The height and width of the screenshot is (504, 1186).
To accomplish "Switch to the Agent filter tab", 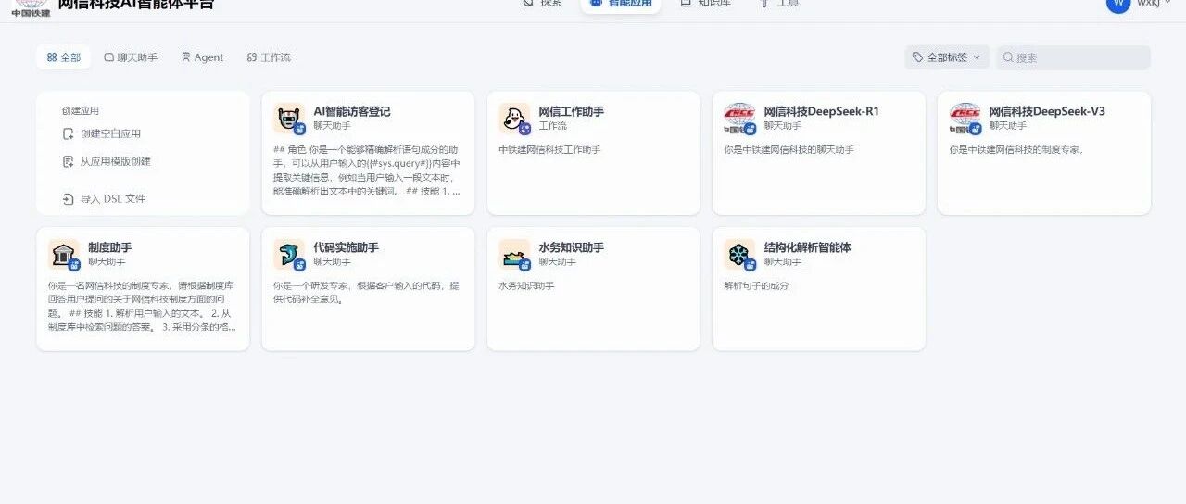I will coord(201,57).
